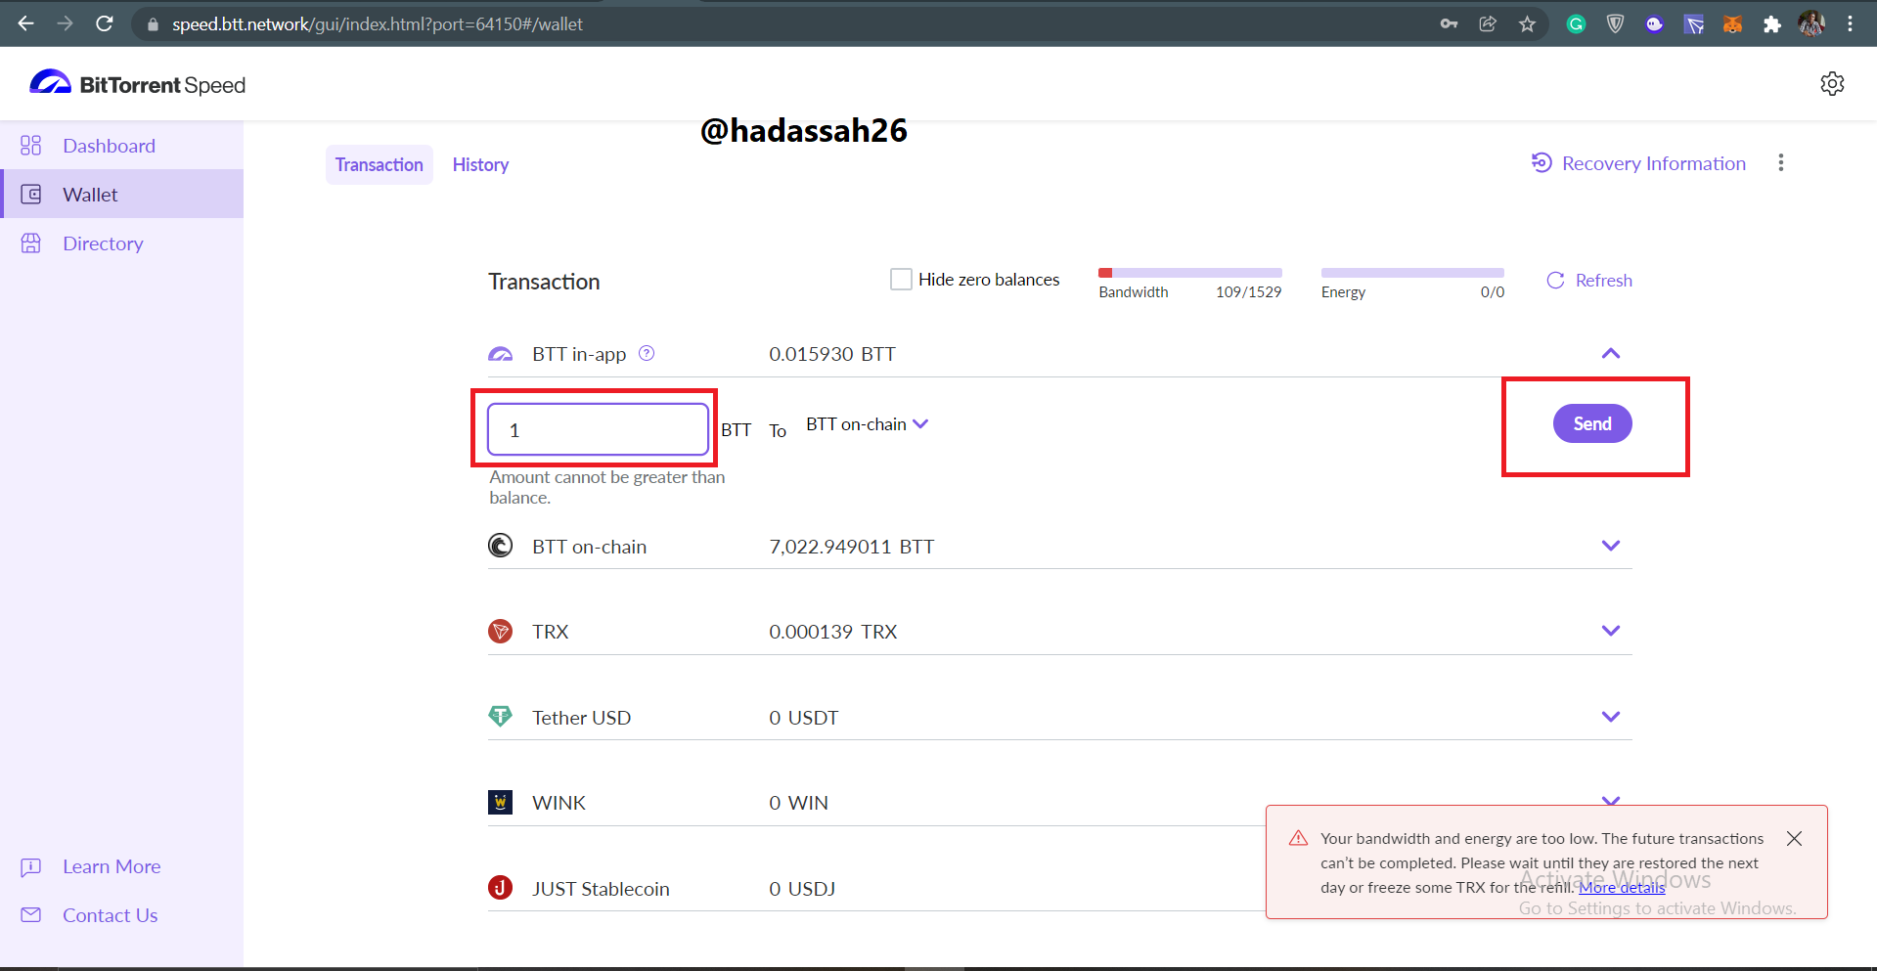Open More details link in warning
The height and width of the screenshot is (971, 1877).
(x=1622, y=887)
